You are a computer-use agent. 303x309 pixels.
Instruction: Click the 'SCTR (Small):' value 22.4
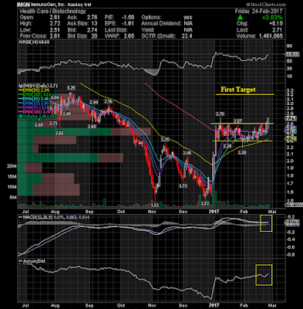(187, 36)
